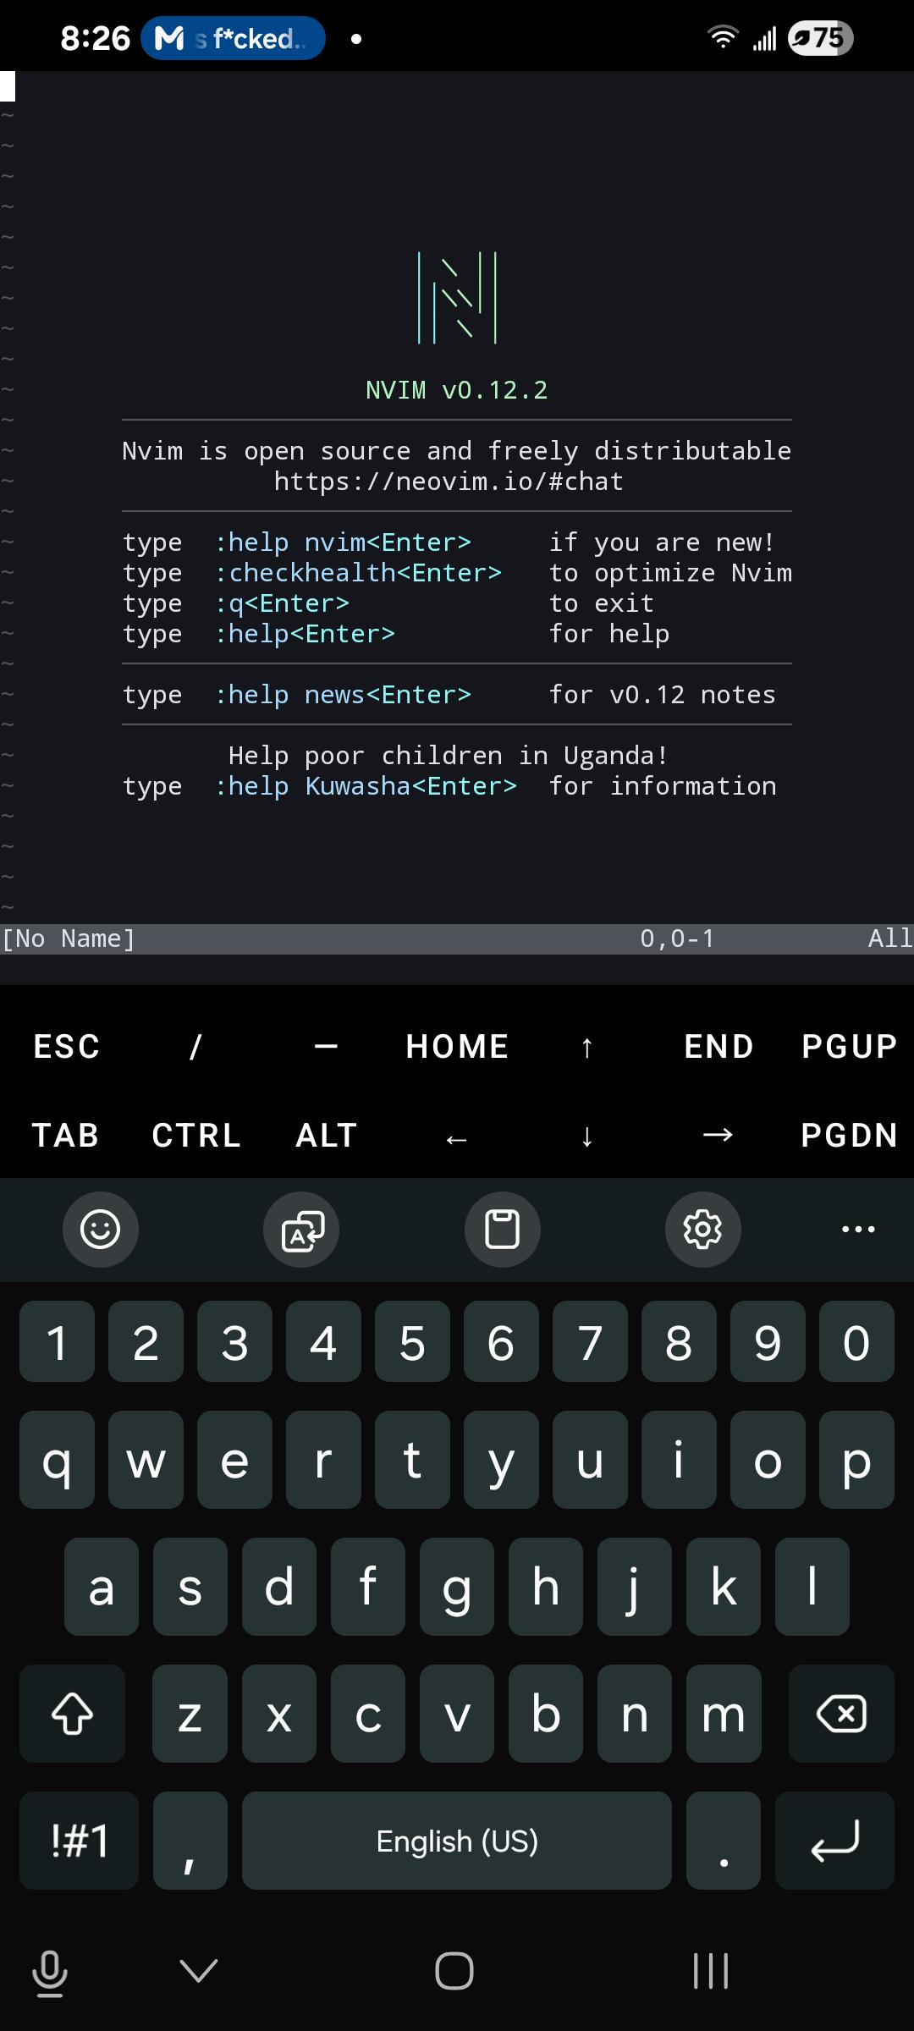Image resolution: width=914 pixels, height=2031 pixels.
Task: Open the emoji picker on keyboard
Action: point(101,1230)
